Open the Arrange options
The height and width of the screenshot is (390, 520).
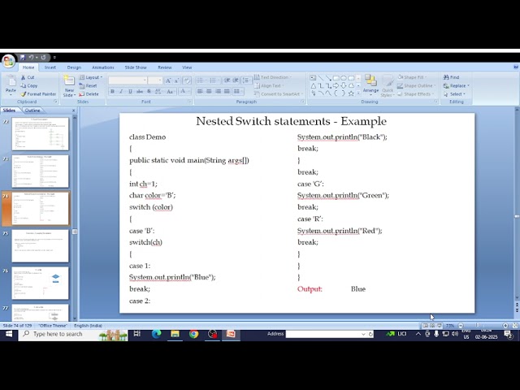point(370,84)
